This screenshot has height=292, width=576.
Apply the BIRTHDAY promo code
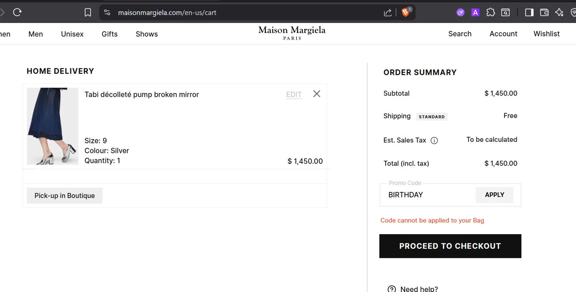click(495, 195)
